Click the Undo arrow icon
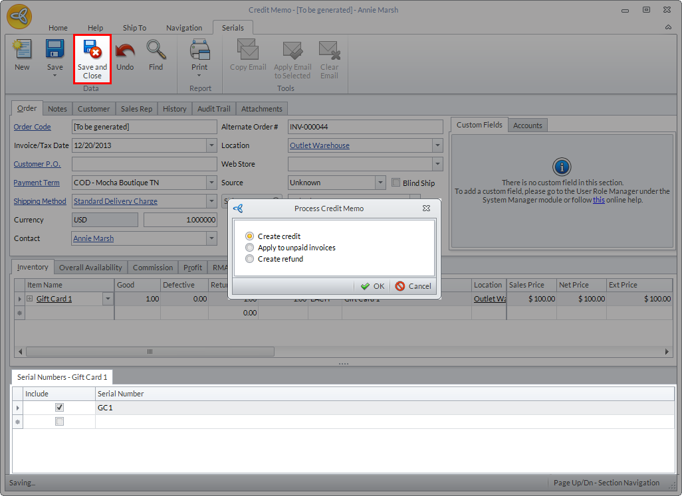The height and width of the screenshot is (496, 682). [125, 50]
